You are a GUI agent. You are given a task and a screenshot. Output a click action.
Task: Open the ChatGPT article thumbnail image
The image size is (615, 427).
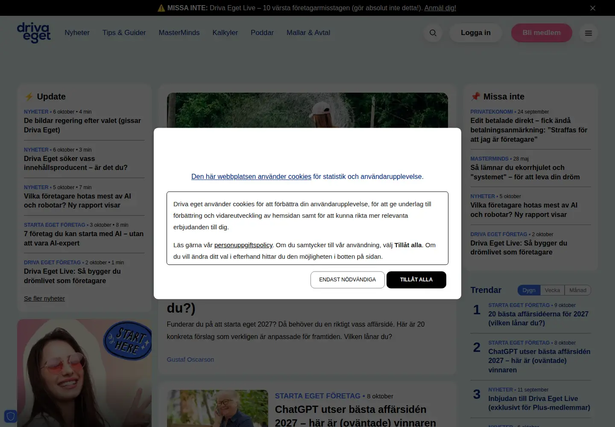(x=217, y=408)
